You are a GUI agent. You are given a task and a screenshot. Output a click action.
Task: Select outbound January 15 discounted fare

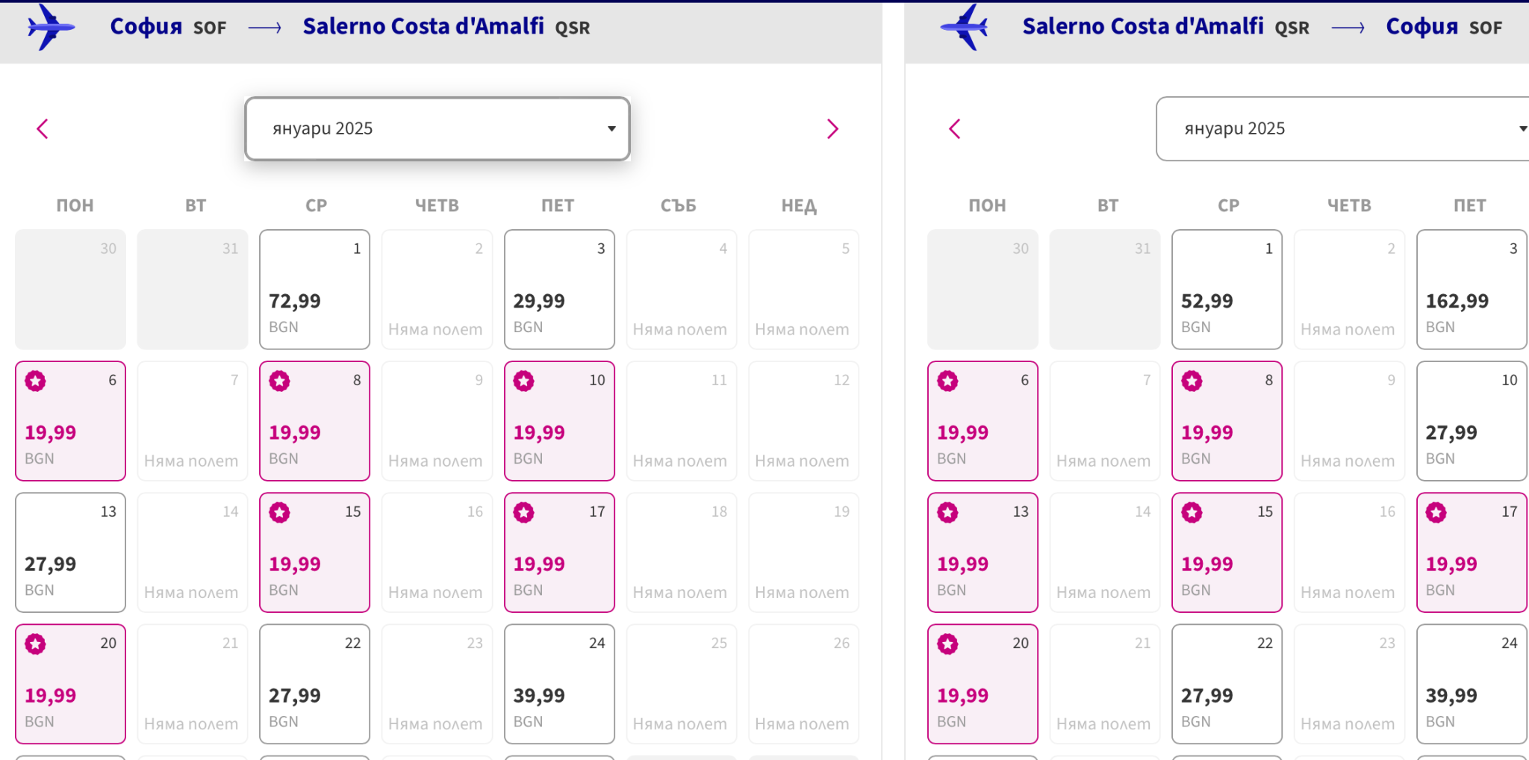314,553
